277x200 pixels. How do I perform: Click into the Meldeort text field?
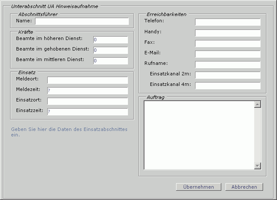point(87,80)
